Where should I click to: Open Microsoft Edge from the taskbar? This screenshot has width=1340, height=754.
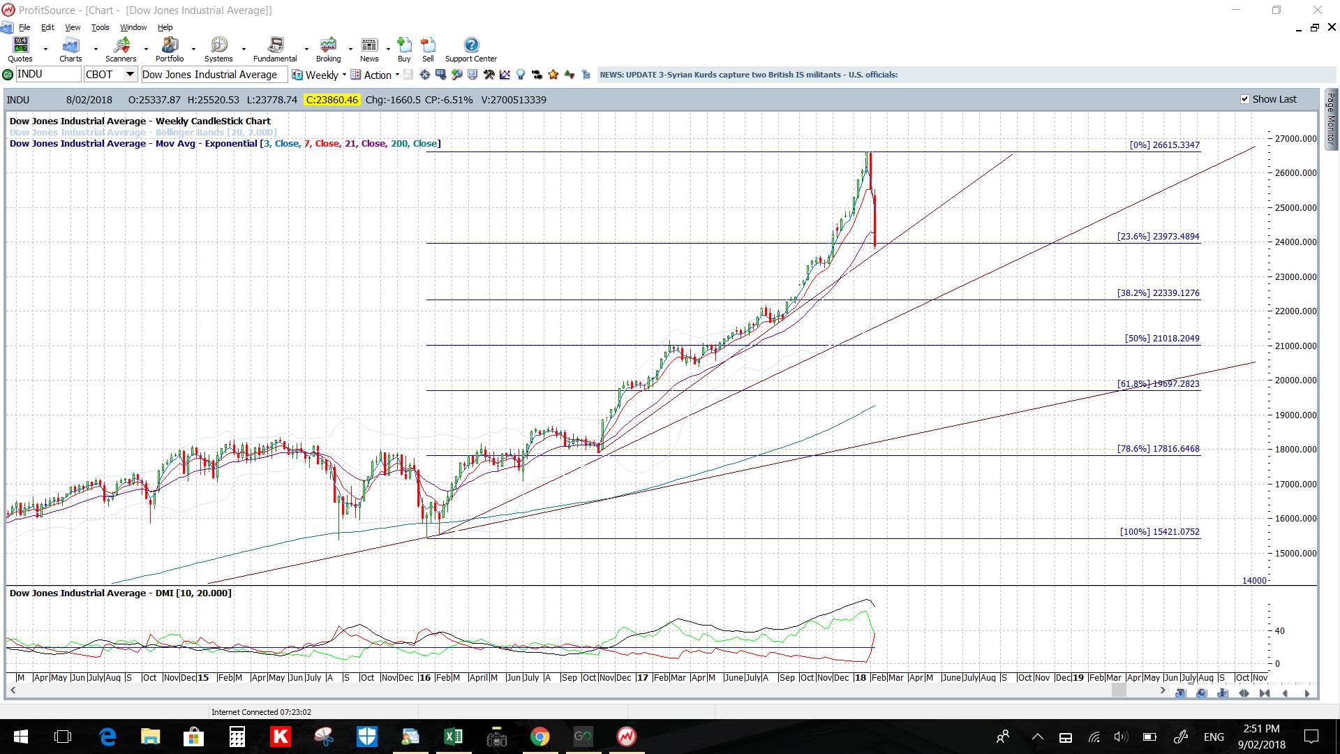(x=107, y=737)
